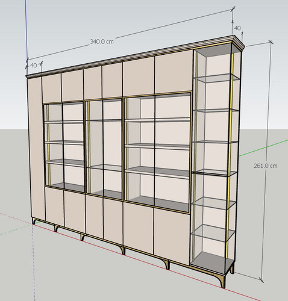Click the solid blue vertical axis line
Image resolution: width=288 pixels, height=301 pixels.
tap(27, 30)
